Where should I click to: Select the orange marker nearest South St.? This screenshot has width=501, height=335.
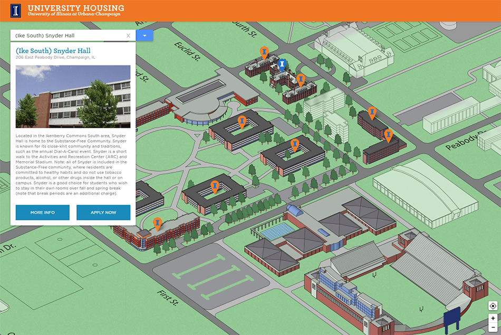[x=264, y=52]
